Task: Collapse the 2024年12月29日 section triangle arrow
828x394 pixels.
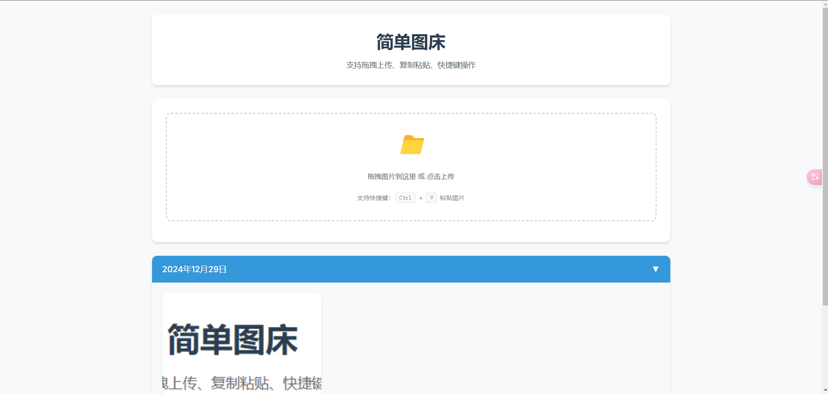Action: click(655, 269)
